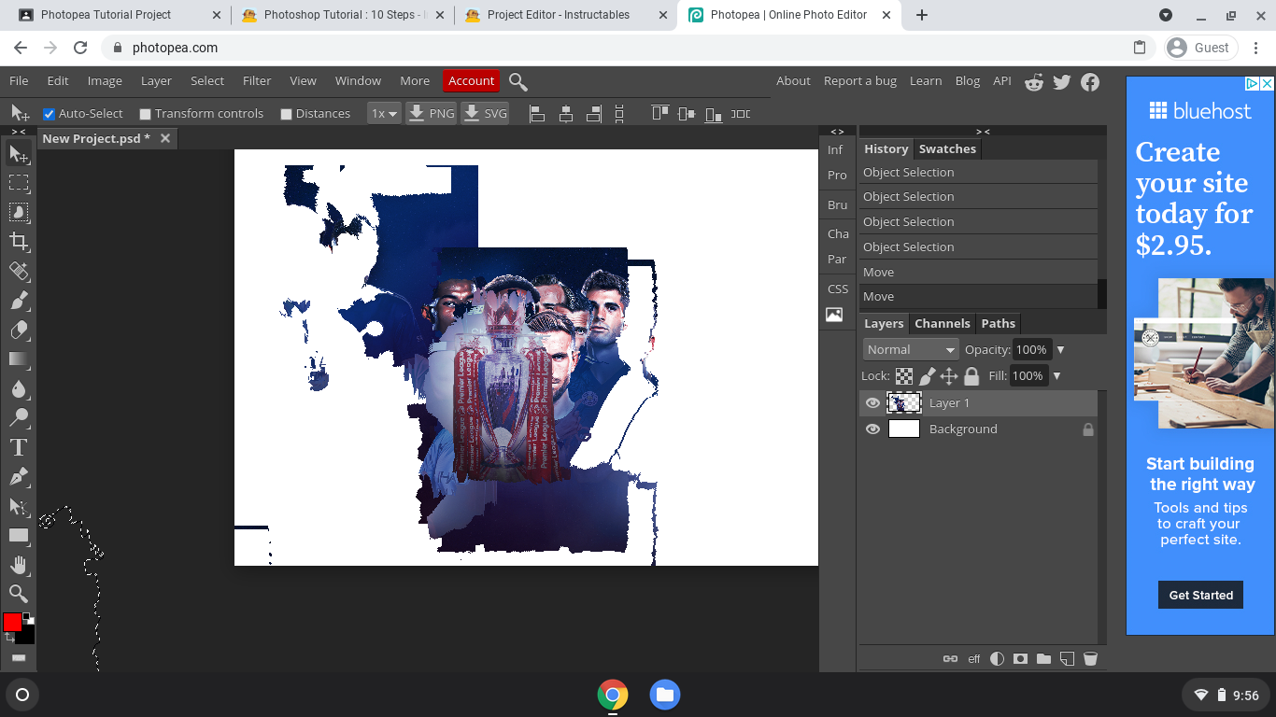
Task: Export as PNG button
Action: point(432,114)
